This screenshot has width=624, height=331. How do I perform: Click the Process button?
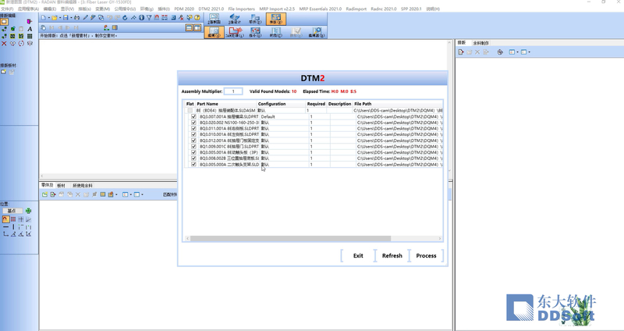426,255
